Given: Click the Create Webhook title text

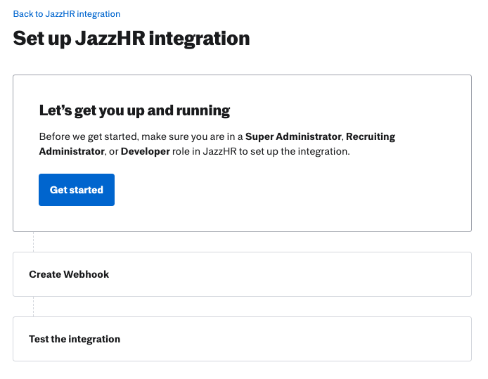Looking at the screenshot, I should pyautogui.click(x=69, y=274).
